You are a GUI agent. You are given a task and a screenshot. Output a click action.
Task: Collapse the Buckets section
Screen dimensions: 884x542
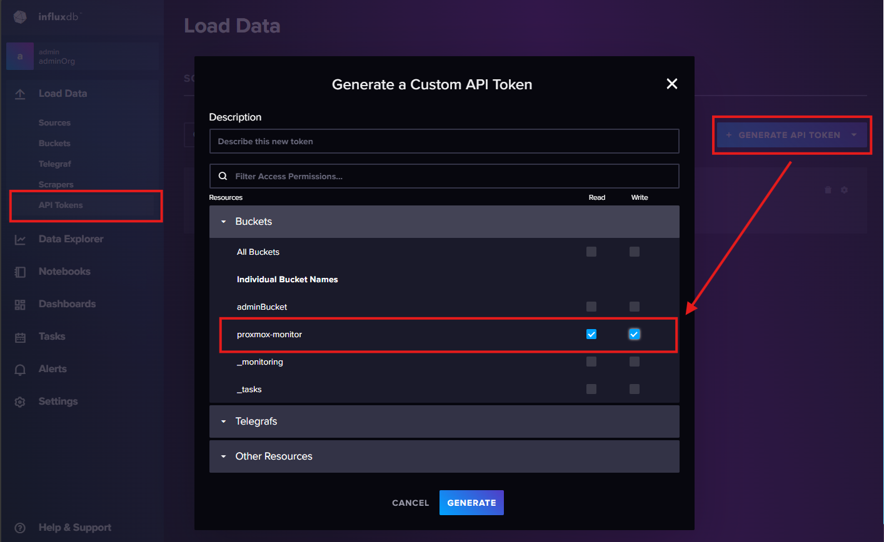point(445,222)
